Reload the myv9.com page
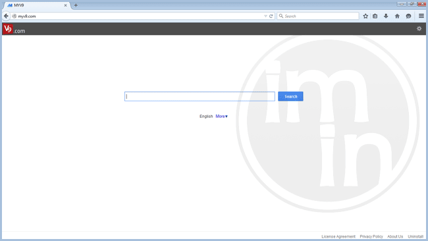 [271, 16]
